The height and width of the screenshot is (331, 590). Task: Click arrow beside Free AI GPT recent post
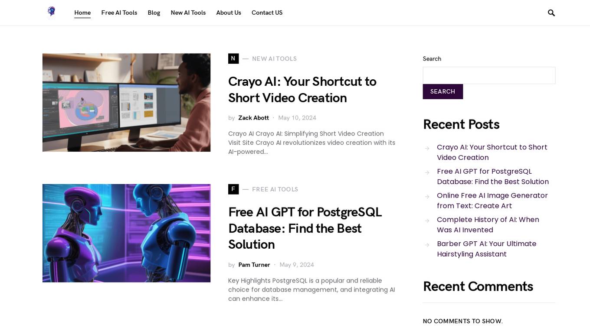tap(427, 172)
